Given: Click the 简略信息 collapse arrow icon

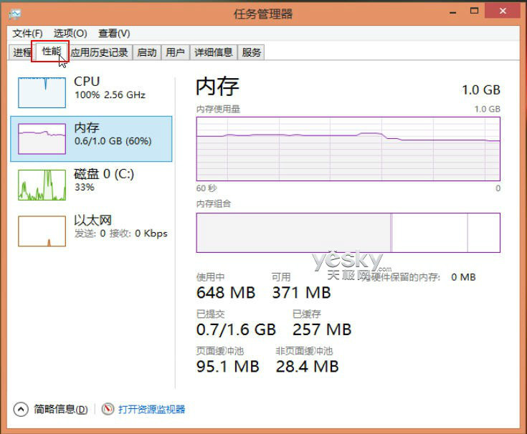Looking at the screenshot, I should click(x=21, y=410).
